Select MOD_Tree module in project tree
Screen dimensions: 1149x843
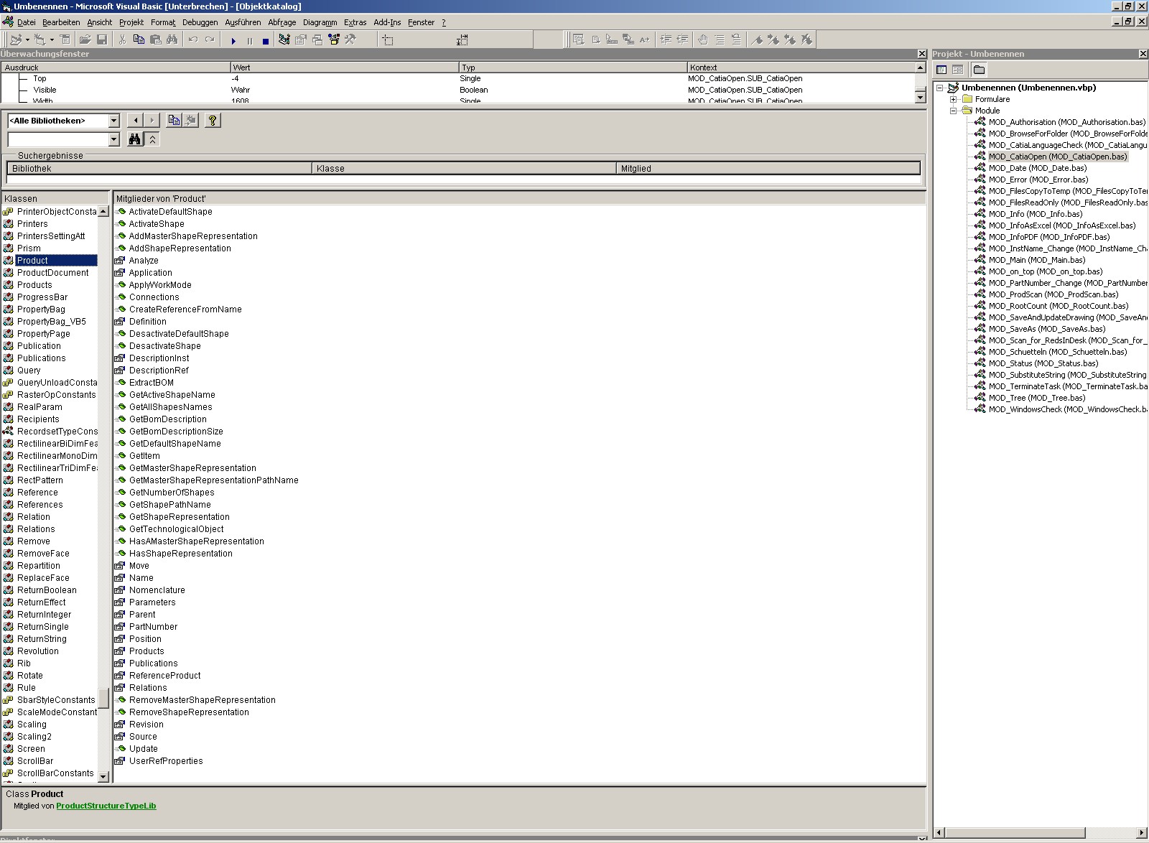pos(1036,398)
